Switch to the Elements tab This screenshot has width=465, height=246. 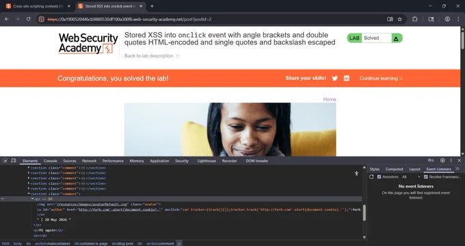point(30,161)
